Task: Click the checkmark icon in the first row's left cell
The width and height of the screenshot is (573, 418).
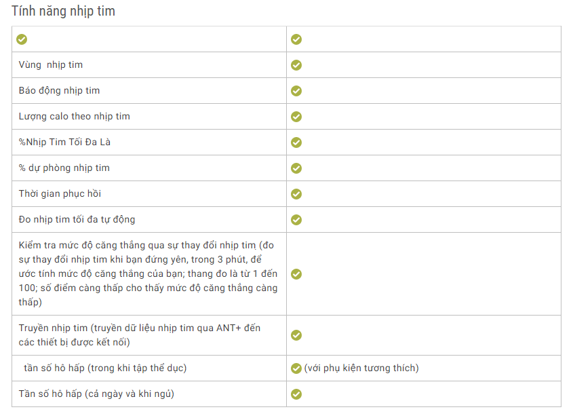Action: click(22, 39)
